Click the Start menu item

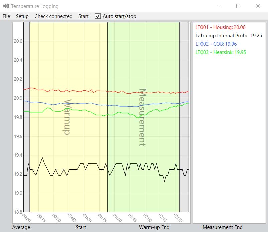pyautogui.click(x=83, y=16)
